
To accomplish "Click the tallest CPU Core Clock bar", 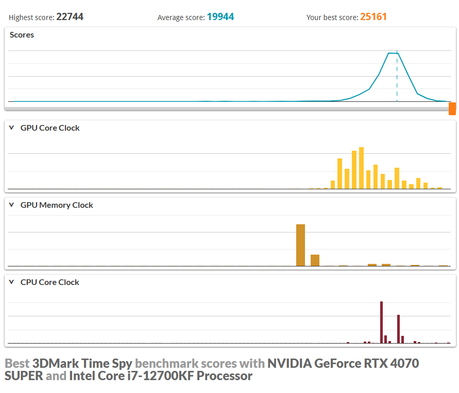I will tap(381, 323).
